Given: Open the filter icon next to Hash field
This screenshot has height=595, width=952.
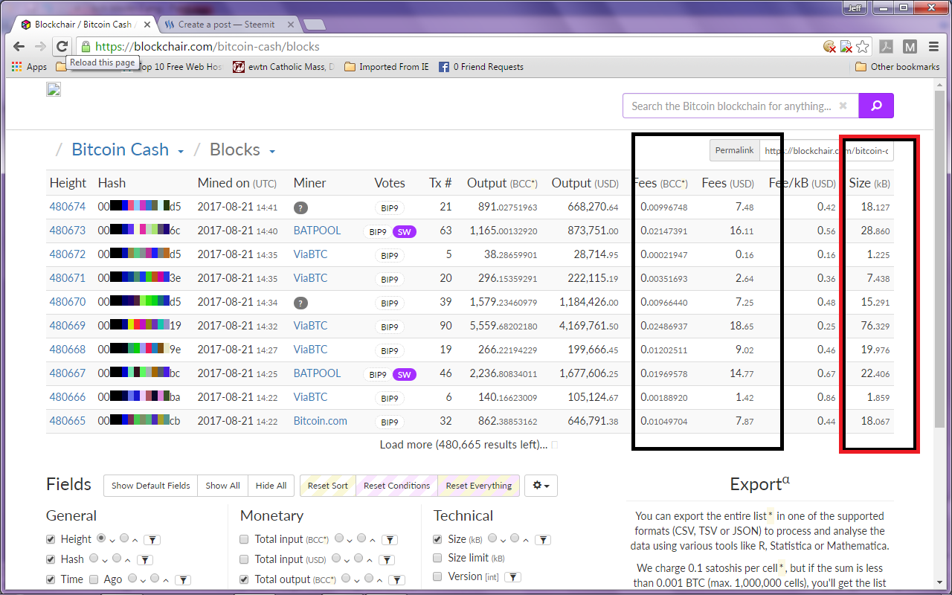Looking at the screenshot, I should [x=145, y=560].
